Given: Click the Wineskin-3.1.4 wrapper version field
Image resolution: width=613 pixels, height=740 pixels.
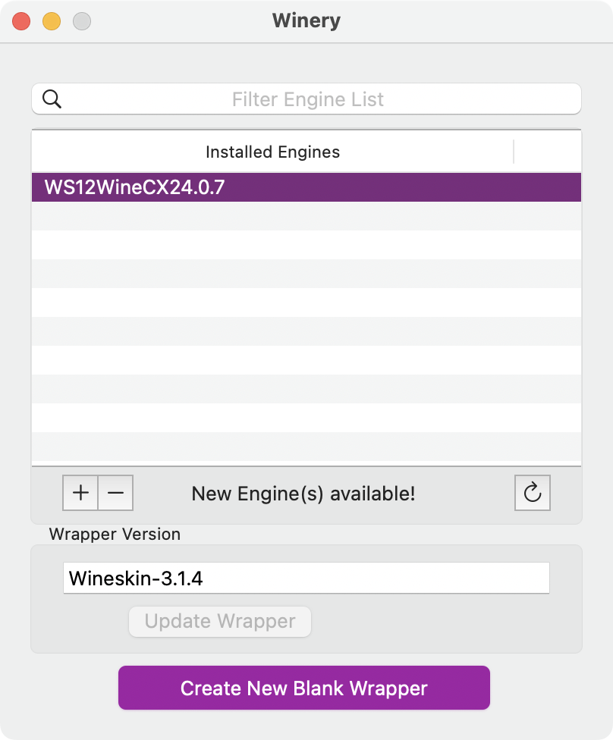Looking at the screenshot, I should click(x=306, y=579).
